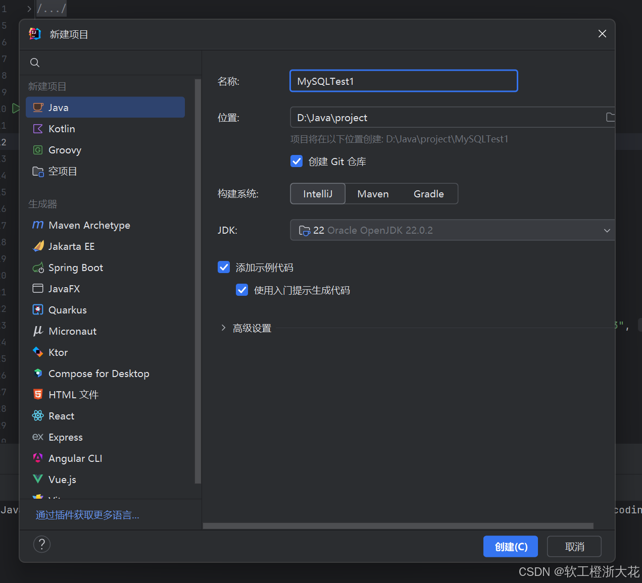642x583 pixels.
Task: Select Jakarta EE entry text
Action: coord(72,246)
